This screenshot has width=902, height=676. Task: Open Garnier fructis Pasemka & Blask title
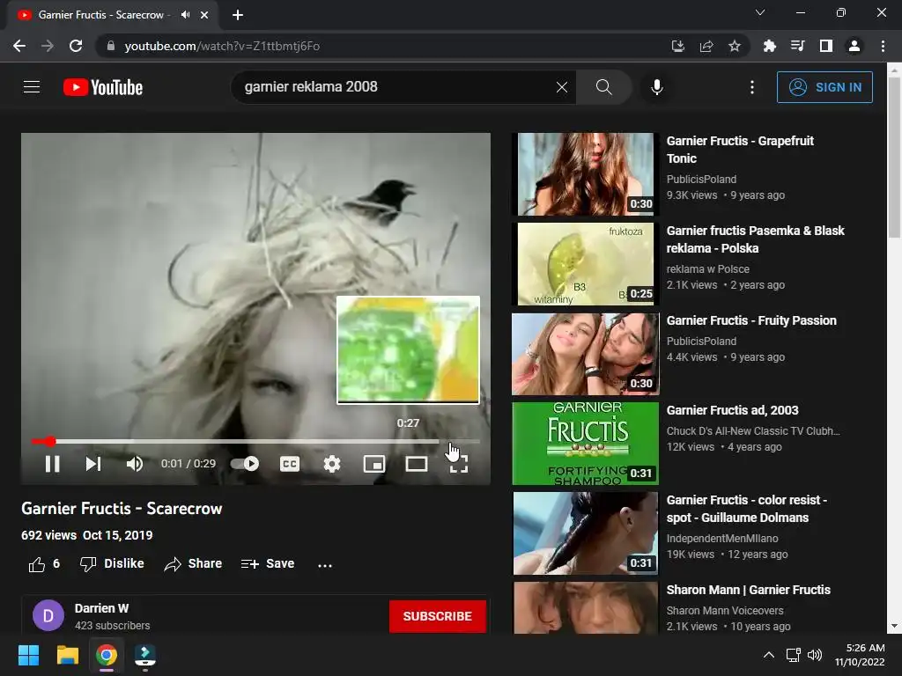(x=755, y=239)
